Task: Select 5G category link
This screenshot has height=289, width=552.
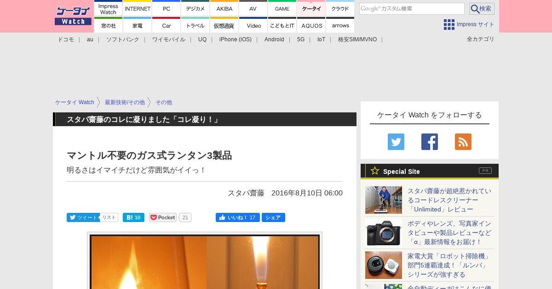Action: 301,39
